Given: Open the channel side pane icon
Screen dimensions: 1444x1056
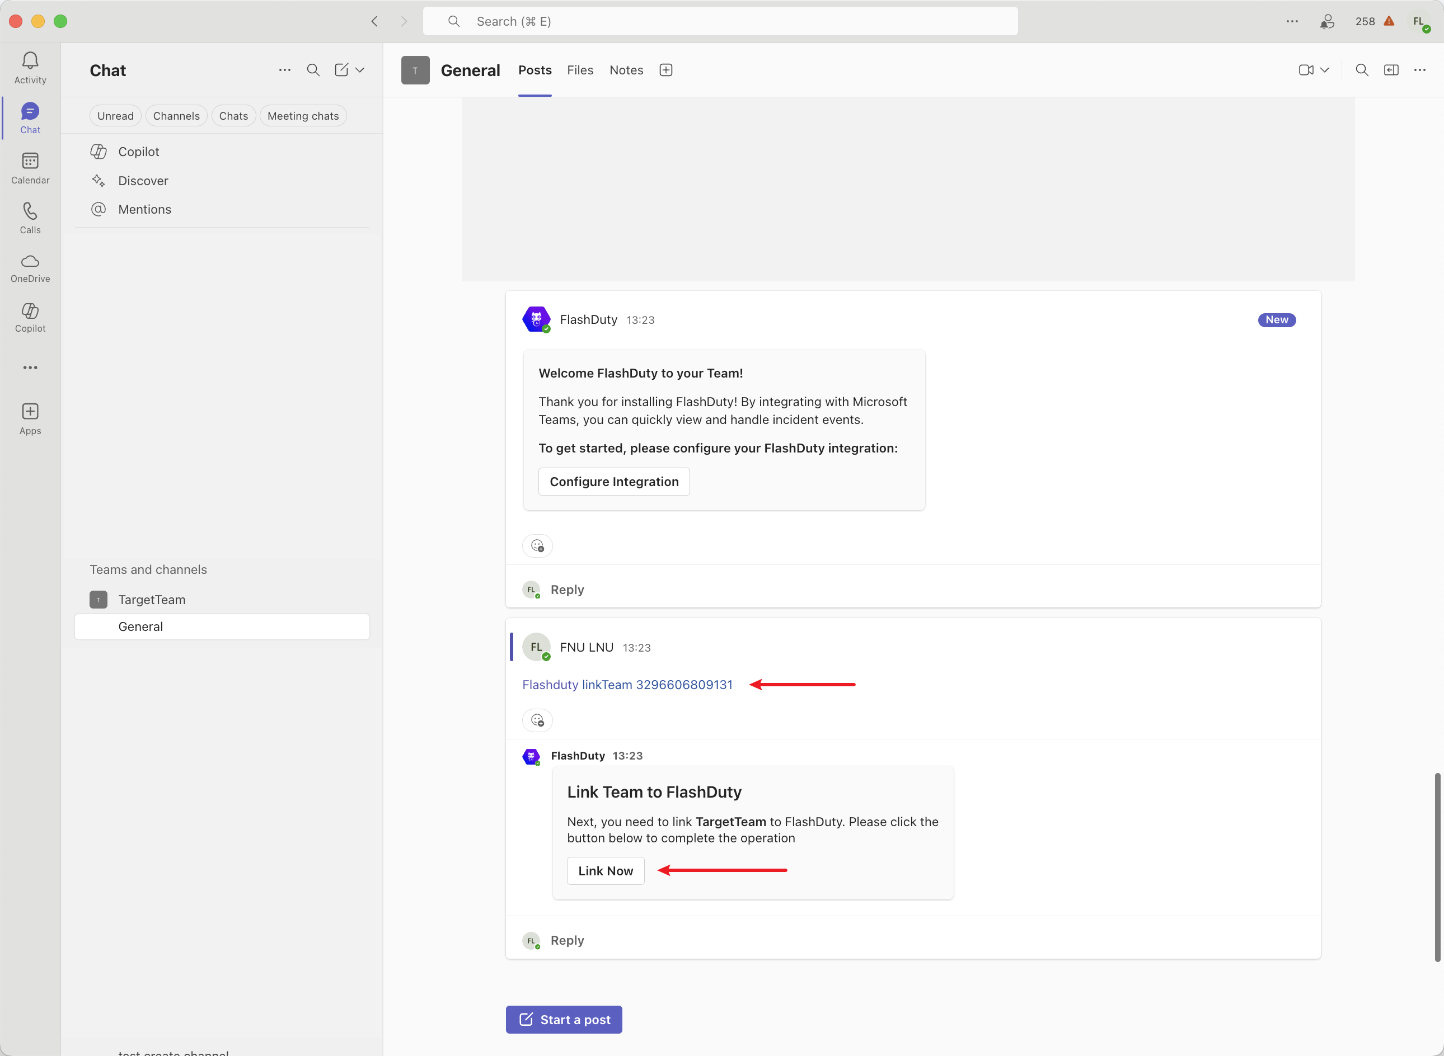Looking at the screenshot, I should click(1391, 70).
